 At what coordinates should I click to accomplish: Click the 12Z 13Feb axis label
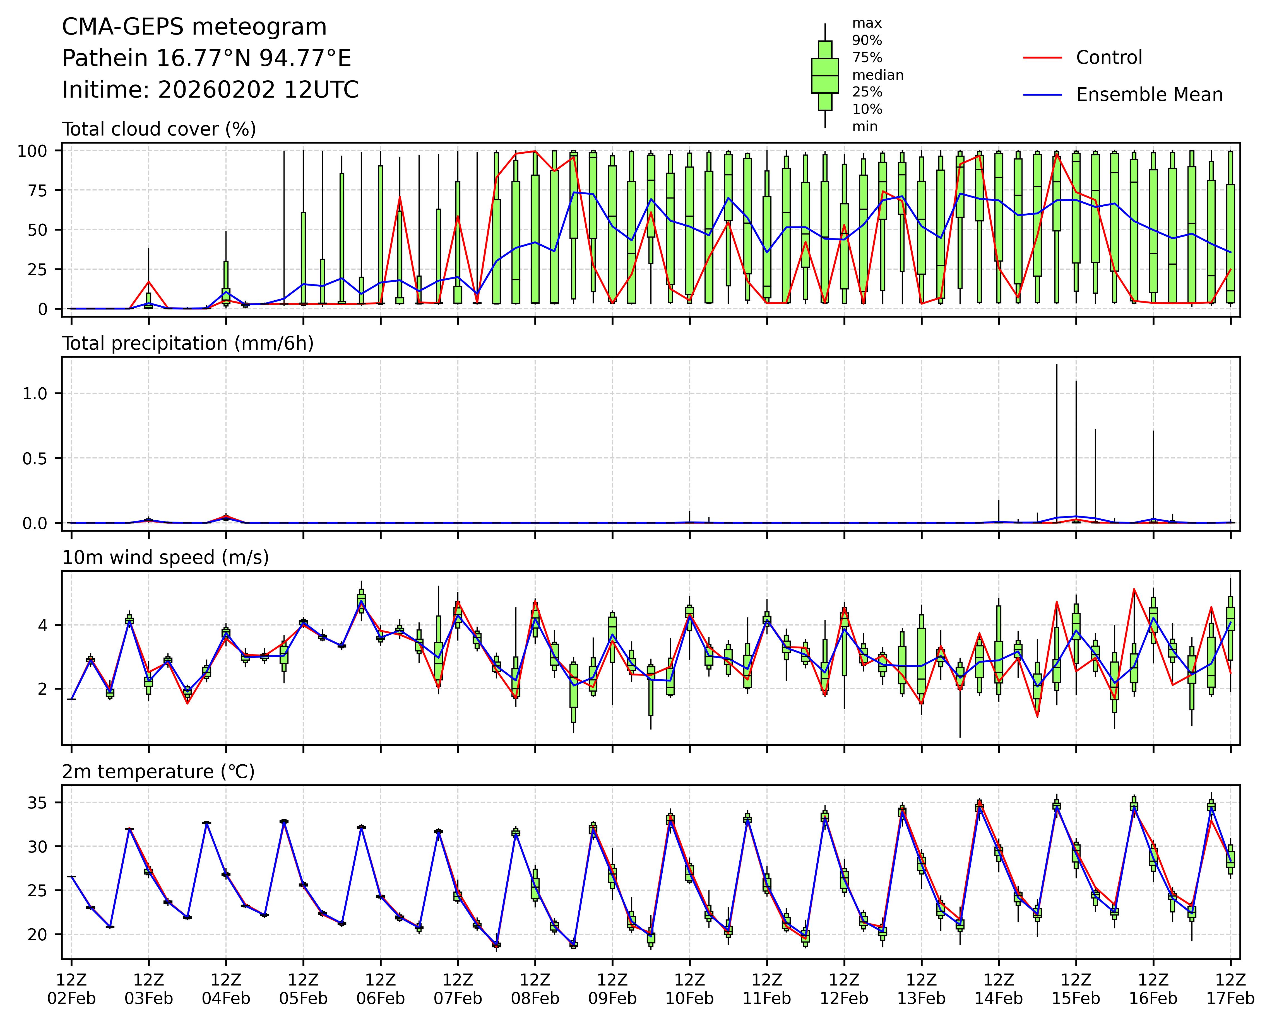coord(921,989)
